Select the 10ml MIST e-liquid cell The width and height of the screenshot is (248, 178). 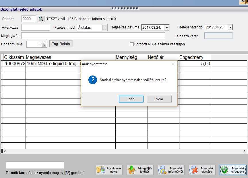(53, 64)
